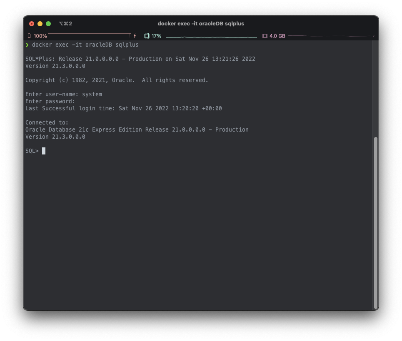Screen dimensions: 402x341
Task: Click the SQL> prompt cursor block
Action: 44,151
